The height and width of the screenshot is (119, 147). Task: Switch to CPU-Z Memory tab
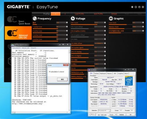tap(109, 73)
